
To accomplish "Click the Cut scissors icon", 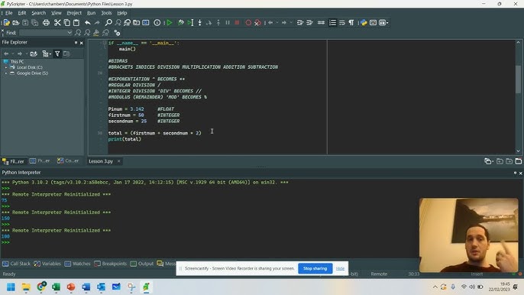I will click(57, 23).
